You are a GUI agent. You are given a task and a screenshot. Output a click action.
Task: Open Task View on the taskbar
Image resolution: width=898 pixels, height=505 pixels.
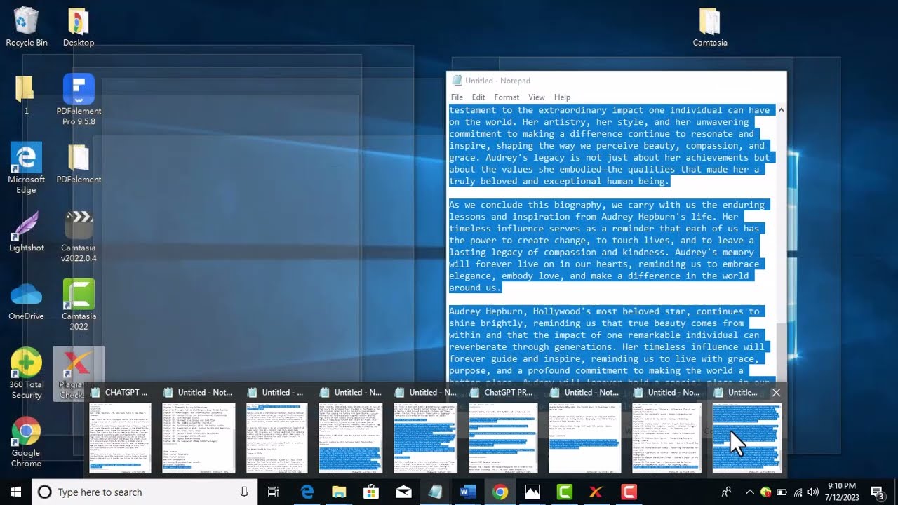click(x=274, y=492)
